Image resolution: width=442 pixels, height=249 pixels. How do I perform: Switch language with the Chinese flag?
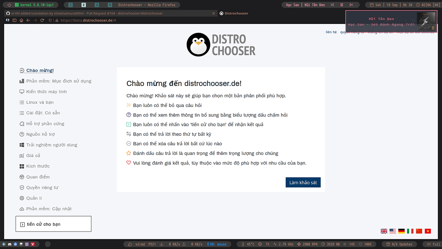click(419, 231)
